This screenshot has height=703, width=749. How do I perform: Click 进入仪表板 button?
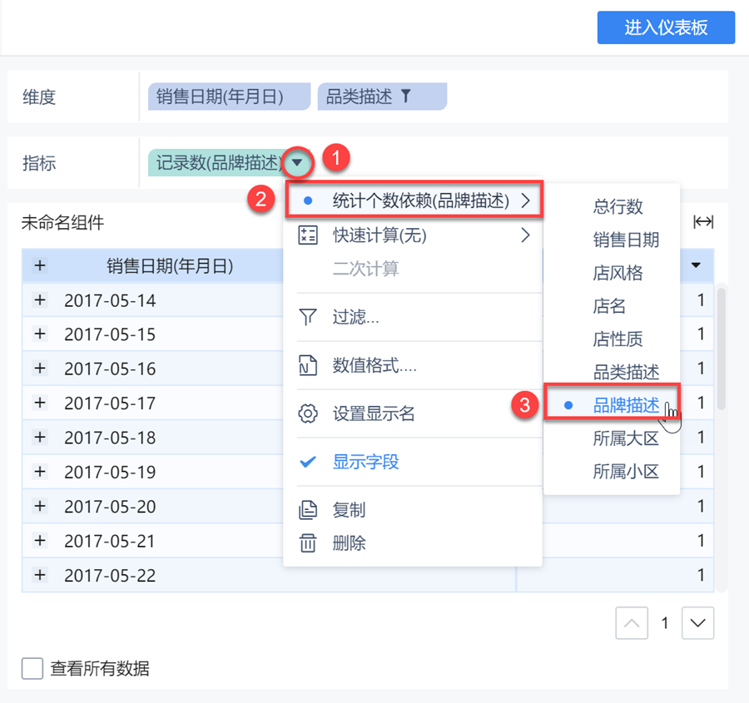pos(666,27)
